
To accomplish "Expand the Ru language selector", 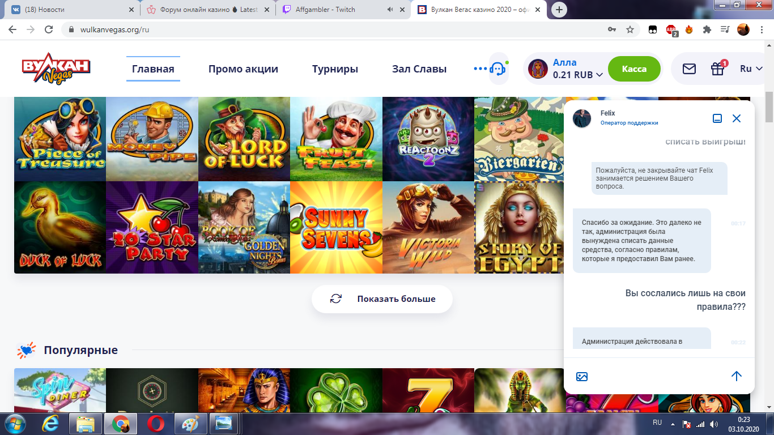I will tap(751, 69).
